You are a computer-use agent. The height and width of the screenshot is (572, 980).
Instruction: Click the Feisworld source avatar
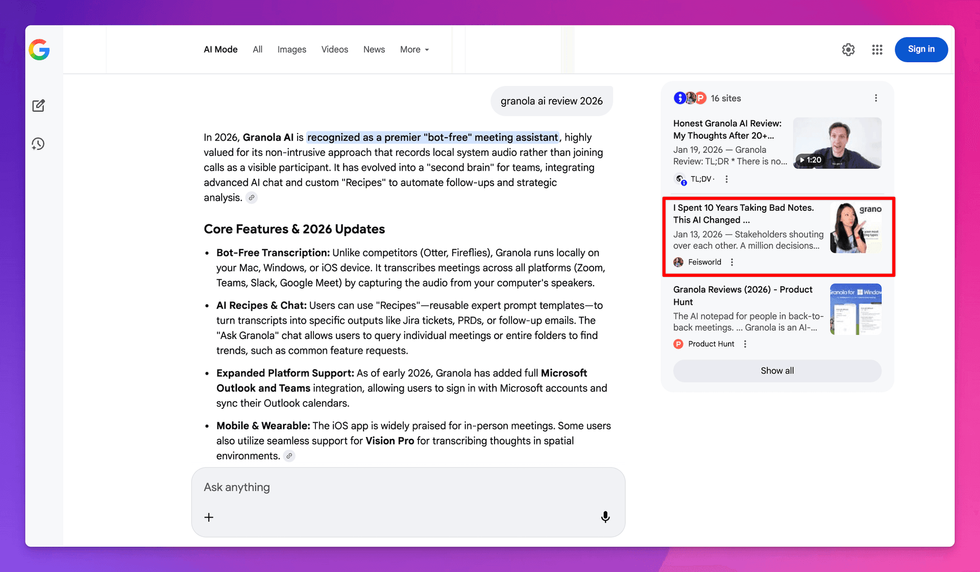(x=678, y=262)
